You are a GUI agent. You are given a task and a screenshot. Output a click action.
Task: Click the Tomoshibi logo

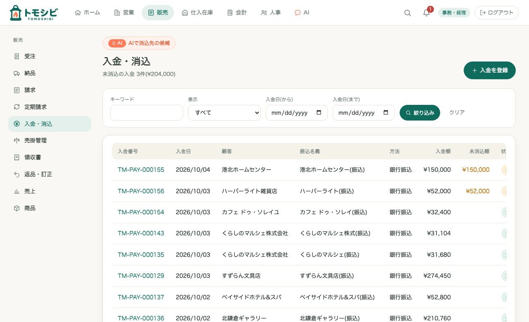click(x=33, y=13)
